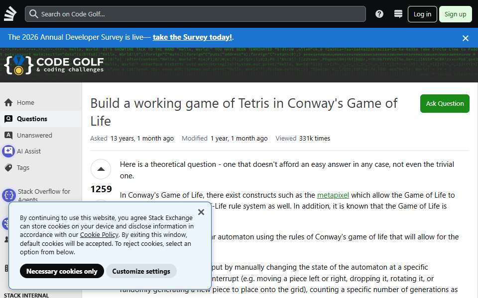
Task: Click the Sign up button
Action: click(x=455, y=14)
